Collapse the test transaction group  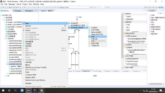tap(6, 64)
